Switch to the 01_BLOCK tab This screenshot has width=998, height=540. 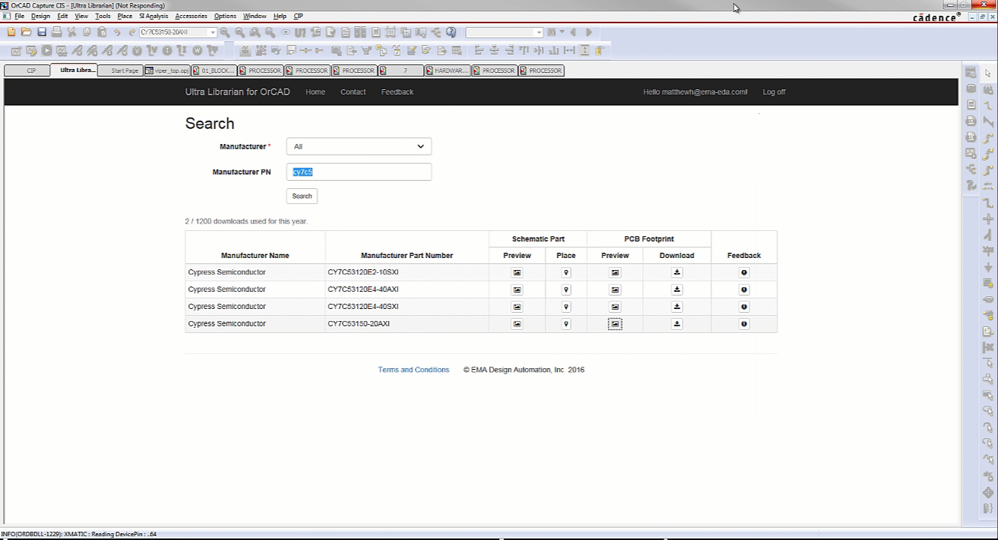[214, 70]
